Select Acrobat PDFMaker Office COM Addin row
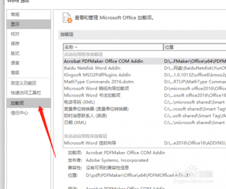 point(145,61)
